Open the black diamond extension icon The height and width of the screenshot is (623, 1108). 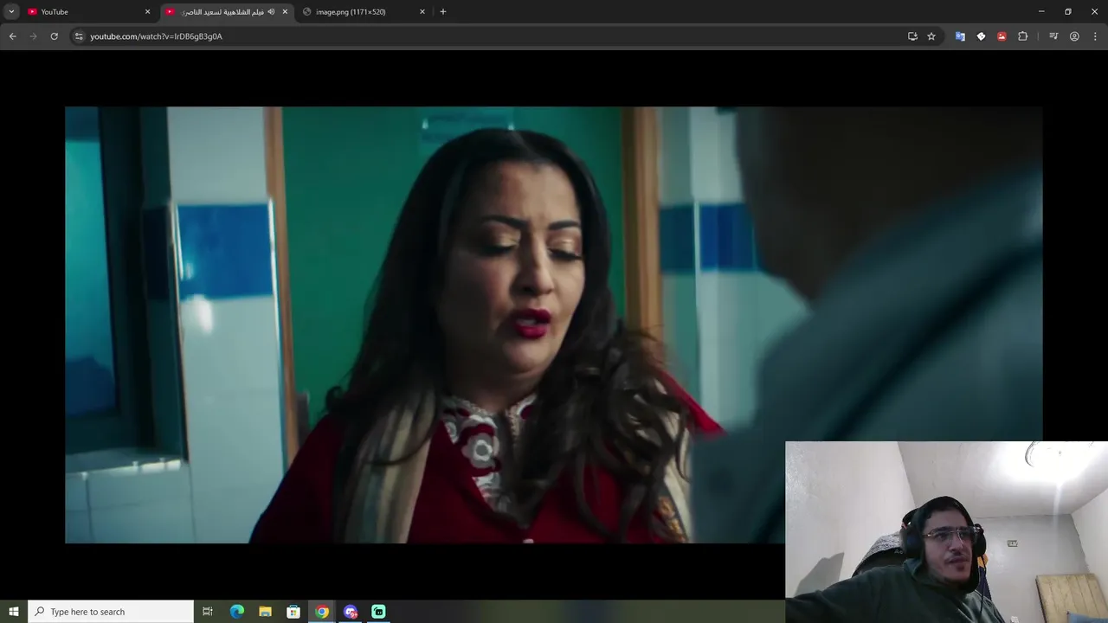tap(981, 36)
